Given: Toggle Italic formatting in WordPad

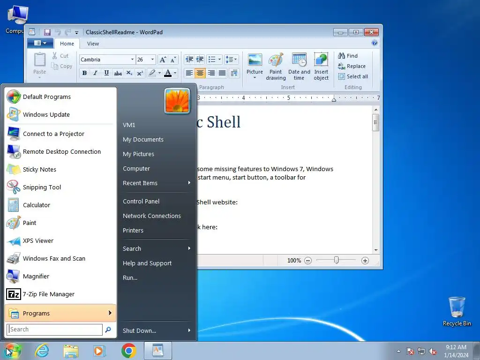Looking at the screenshot, I should pyautogui.click(x=95, y=73).
